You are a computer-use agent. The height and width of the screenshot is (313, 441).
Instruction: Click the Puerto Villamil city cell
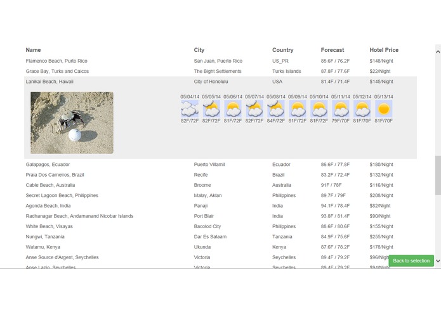(x=209, y=165)
